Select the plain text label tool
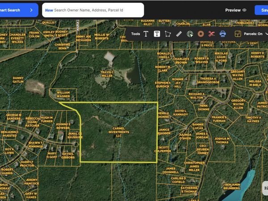The width and height of the screenshot is (268, 201). [146, 33]
